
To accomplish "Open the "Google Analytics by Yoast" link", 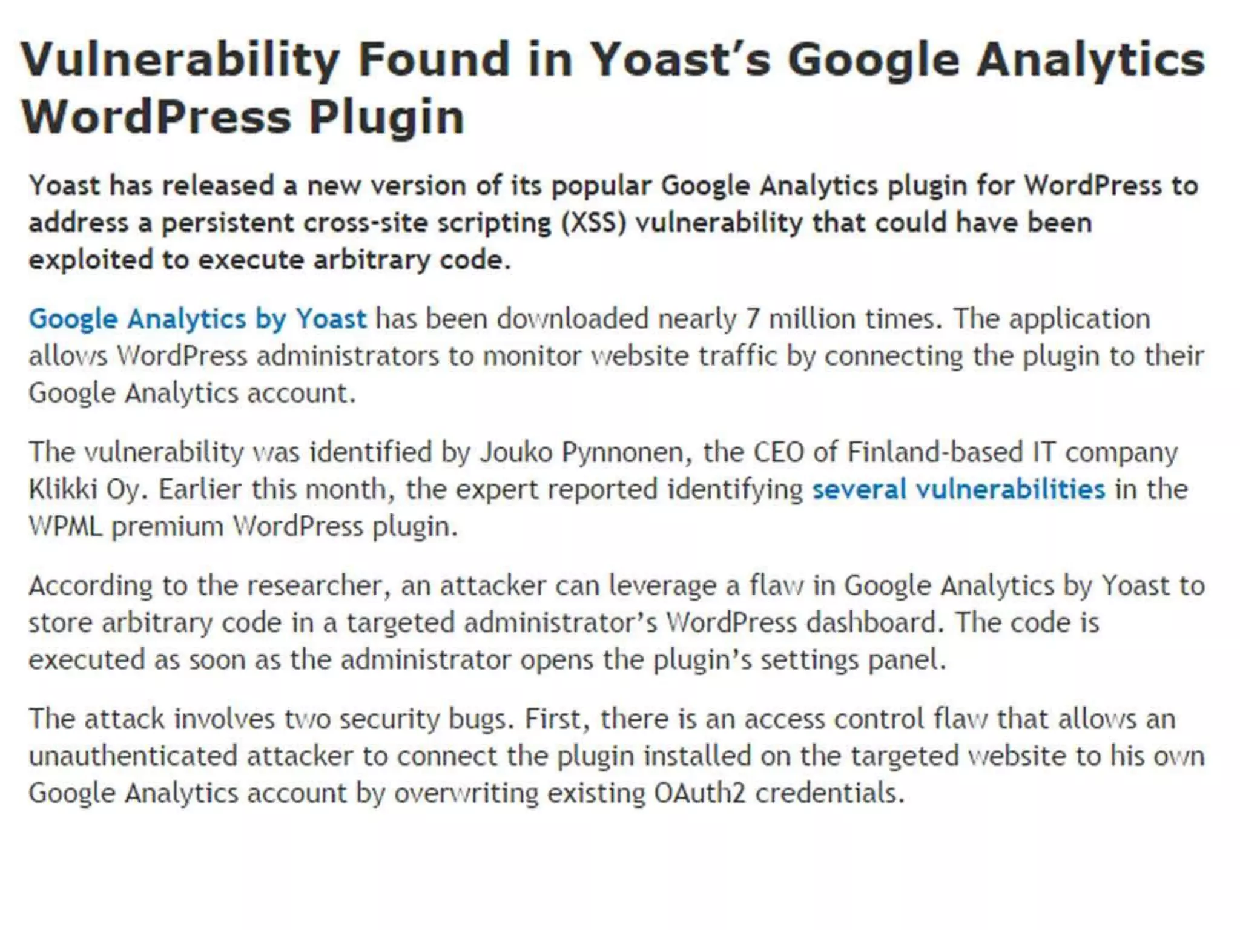I will tap(197, 319).
